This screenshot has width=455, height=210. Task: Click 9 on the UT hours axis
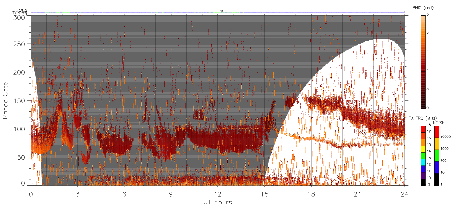pyautogui.click(x=171, y=194)
